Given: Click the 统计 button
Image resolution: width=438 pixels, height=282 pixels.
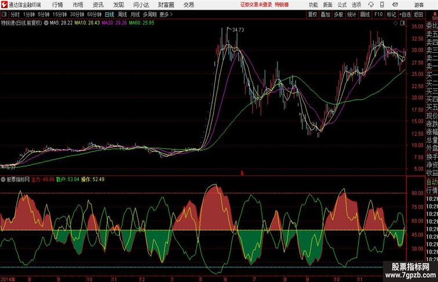Looking at the screenshot, I should pyautogui.click(x=352, y=14).
